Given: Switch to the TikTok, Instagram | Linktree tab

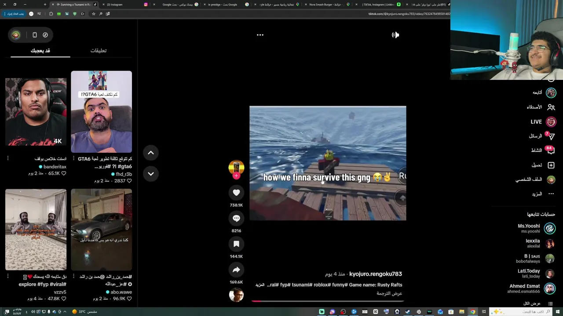Looking at the screenshot, I should tap(378, 4).
